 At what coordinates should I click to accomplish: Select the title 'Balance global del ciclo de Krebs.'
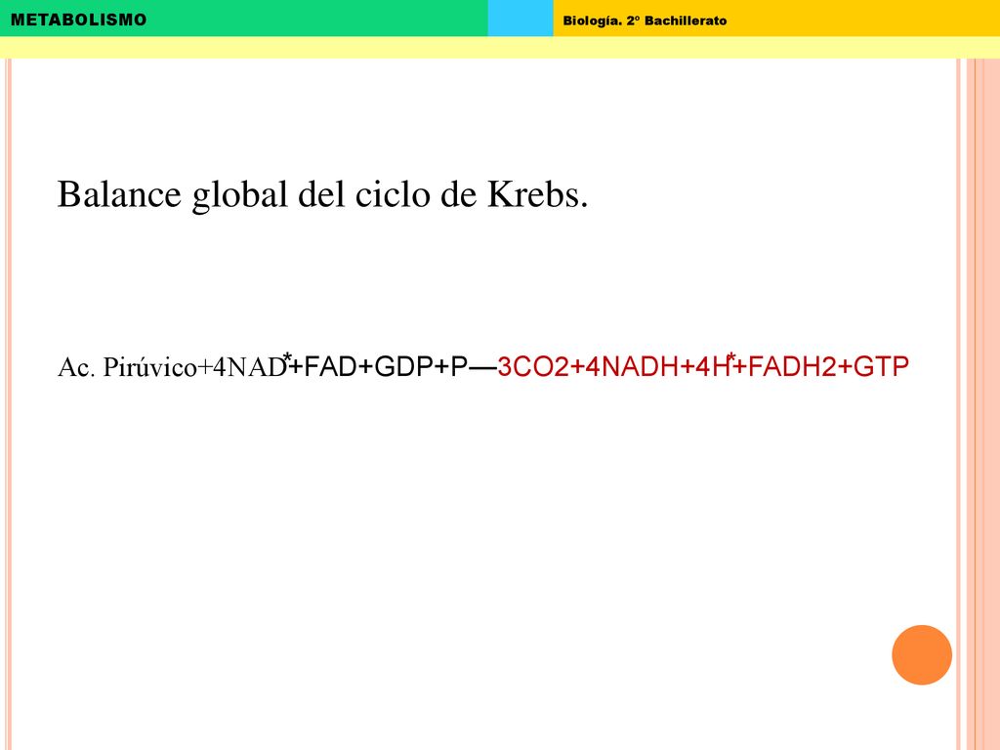pyautogui.click(x=322, y=194)
